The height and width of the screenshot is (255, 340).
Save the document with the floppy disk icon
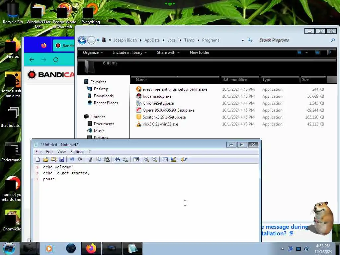tap(62, 159)
